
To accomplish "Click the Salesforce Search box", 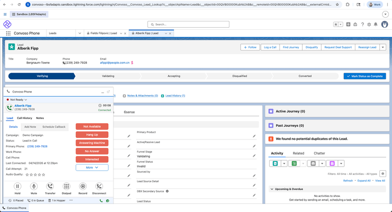I will click(x=188, y=25).
